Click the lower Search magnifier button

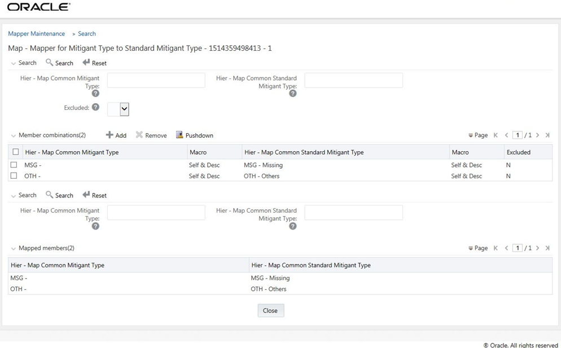click(59, 195)
